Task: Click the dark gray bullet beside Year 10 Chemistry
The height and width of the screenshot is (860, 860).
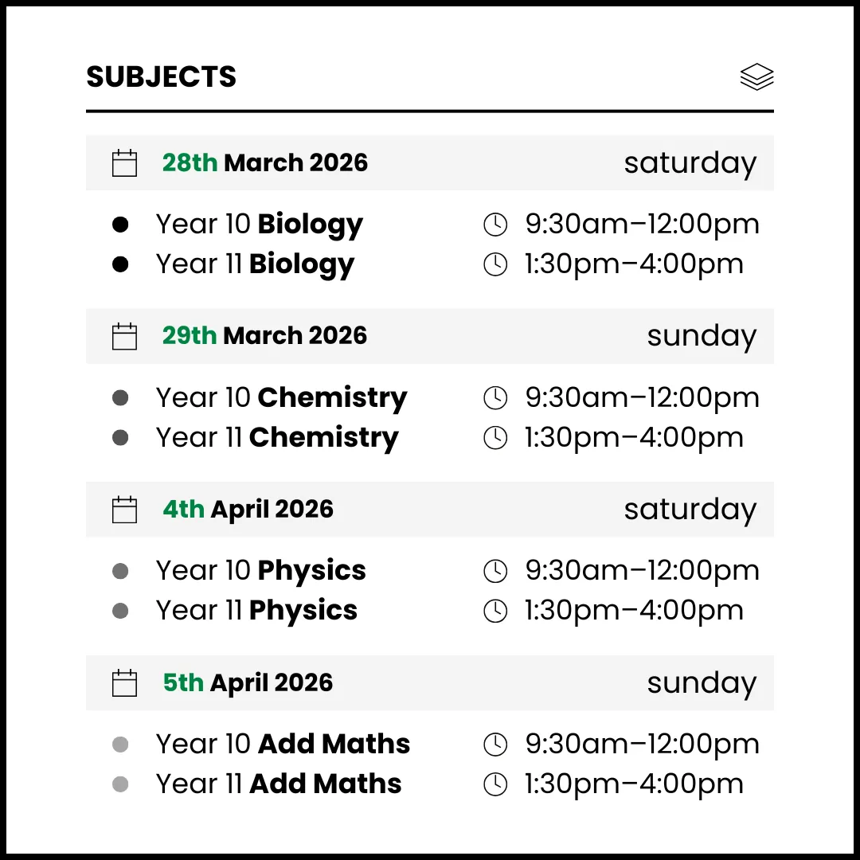Action: pos(120,398)
